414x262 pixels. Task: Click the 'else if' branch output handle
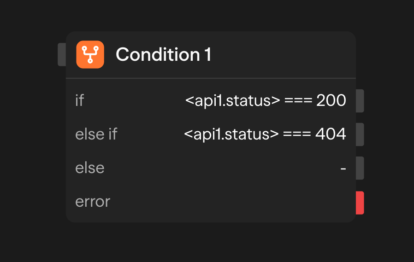(360, 134)
